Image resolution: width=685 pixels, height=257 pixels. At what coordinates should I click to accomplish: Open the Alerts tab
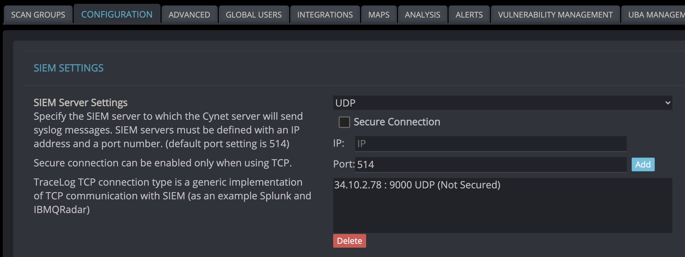469,15
